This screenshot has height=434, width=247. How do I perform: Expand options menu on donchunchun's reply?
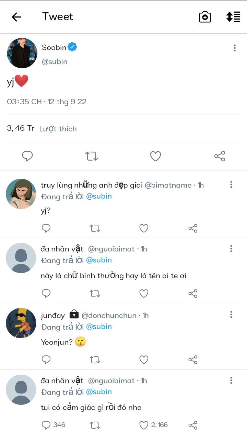coord(231,315)
